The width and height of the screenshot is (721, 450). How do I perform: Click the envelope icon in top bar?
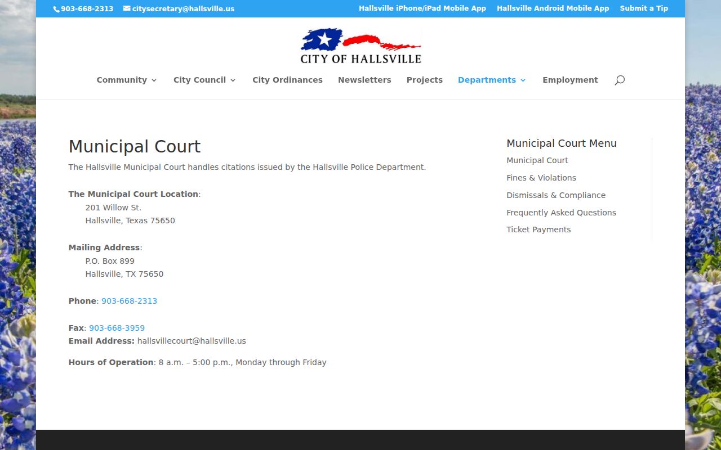[127, 8]
